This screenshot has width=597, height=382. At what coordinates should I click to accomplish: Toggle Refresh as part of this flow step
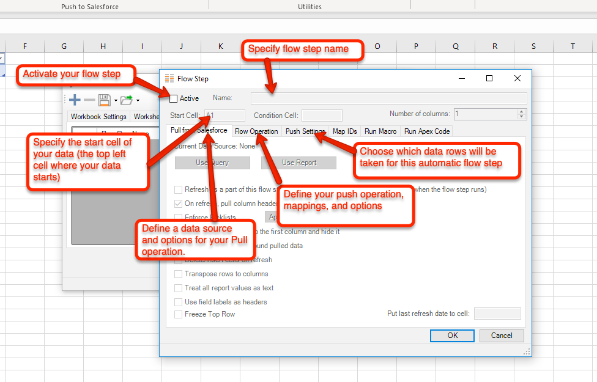point(178,189)
